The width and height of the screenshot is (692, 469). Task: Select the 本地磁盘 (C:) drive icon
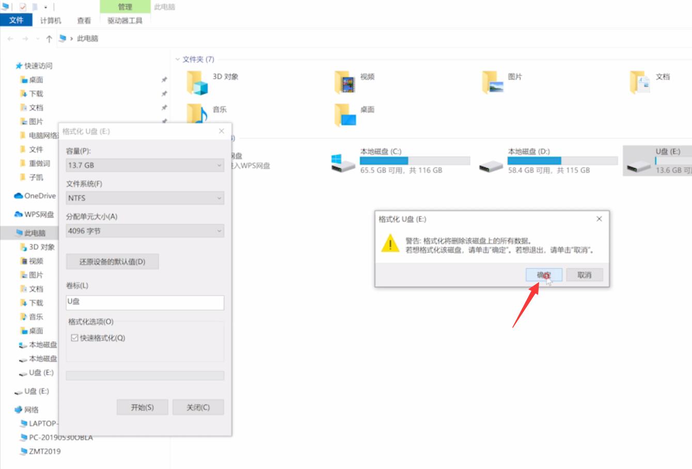343,162
